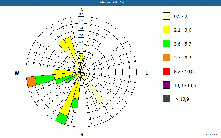The image size is (221, 138).
Task: Click the 6,3 radial axis value
Action: point(81,42)
